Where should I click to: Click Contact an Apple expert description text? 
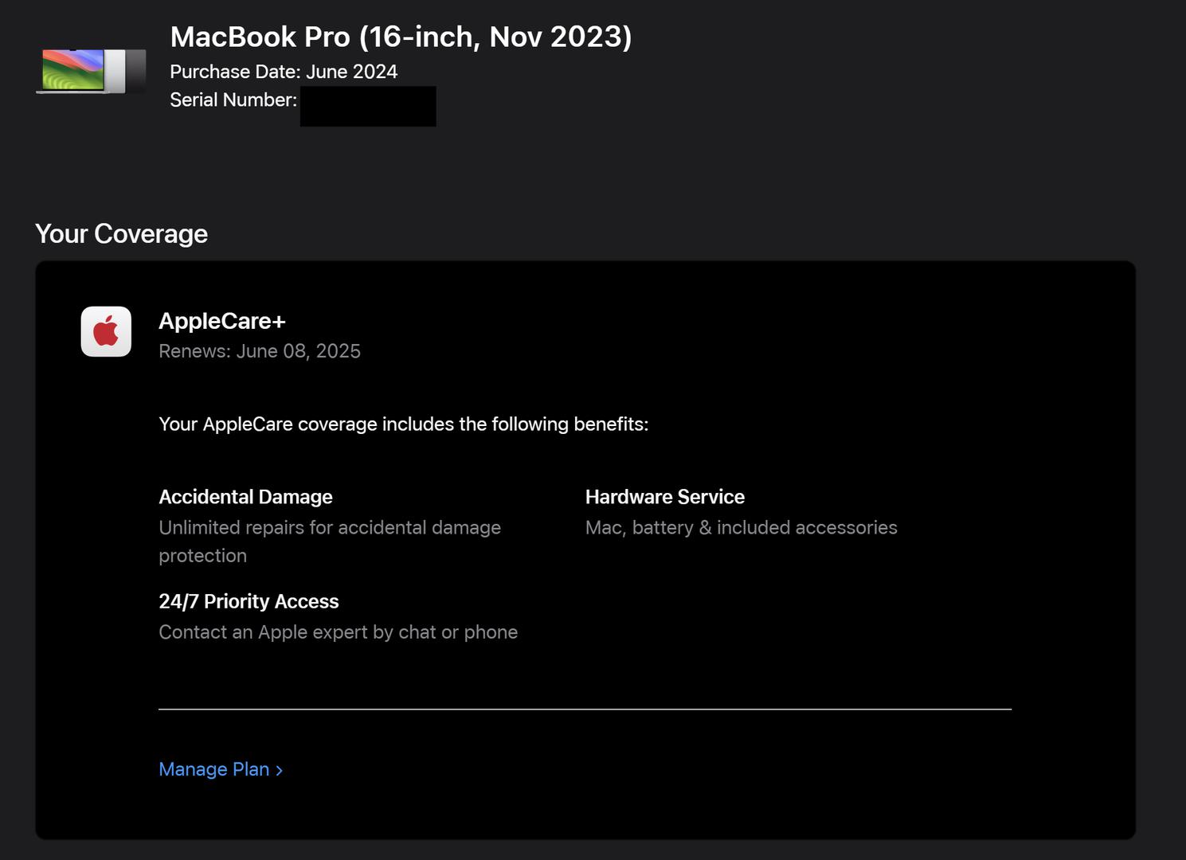pyautogui.click(x=338, y=632)
